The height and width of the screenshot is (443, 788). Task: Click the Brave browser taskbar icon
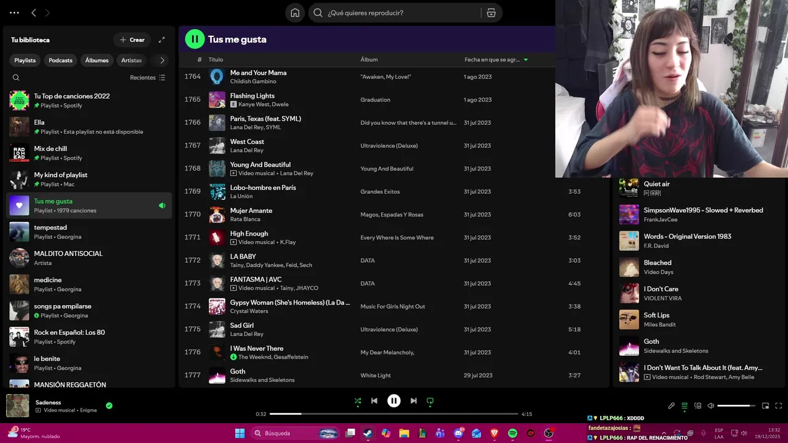tap(494, 433)
